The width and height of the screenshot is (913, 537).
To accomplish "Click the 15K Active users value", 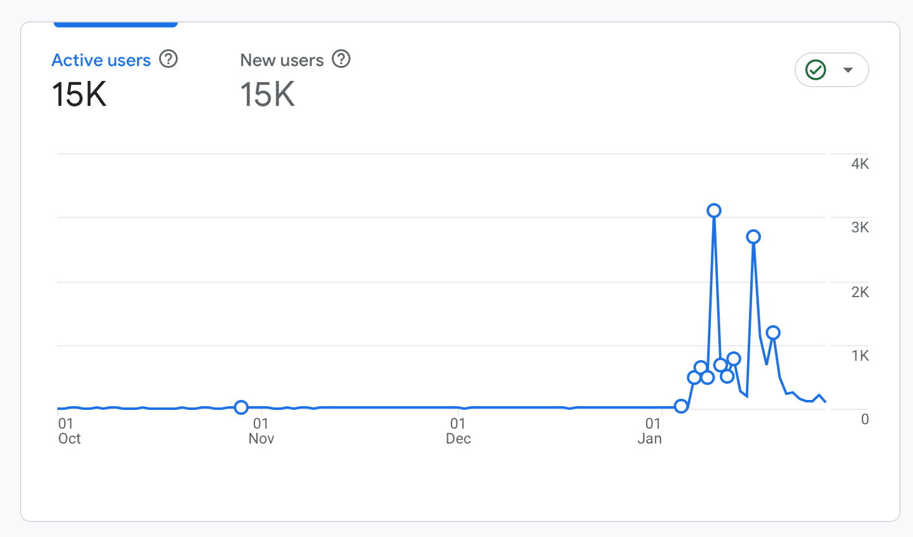I will [79, 95].
